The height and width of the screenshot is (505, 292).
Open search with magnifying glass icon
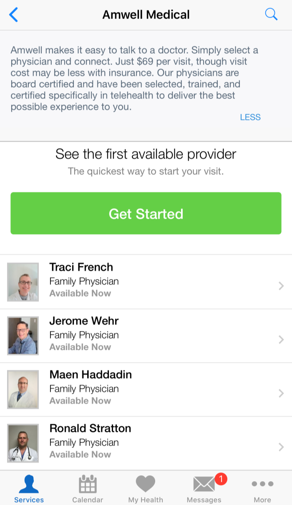[x=271, y=14]
